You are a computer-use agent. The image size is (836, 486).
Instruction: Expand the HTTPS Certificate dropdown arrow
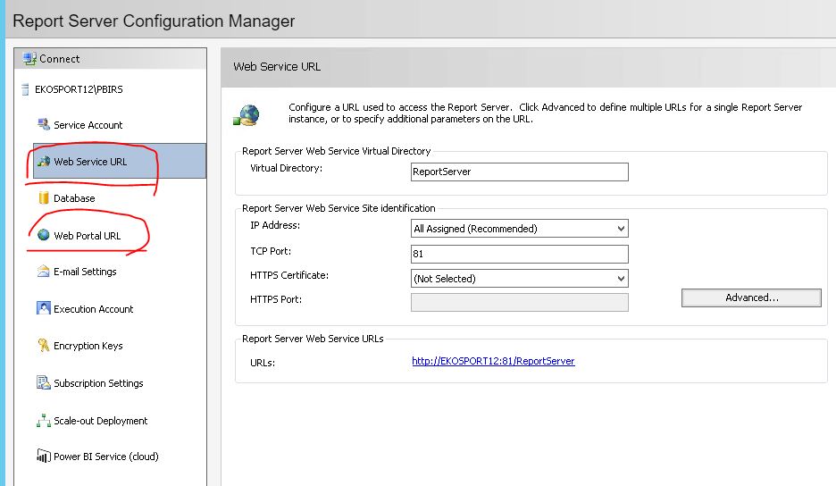point(621,279)
